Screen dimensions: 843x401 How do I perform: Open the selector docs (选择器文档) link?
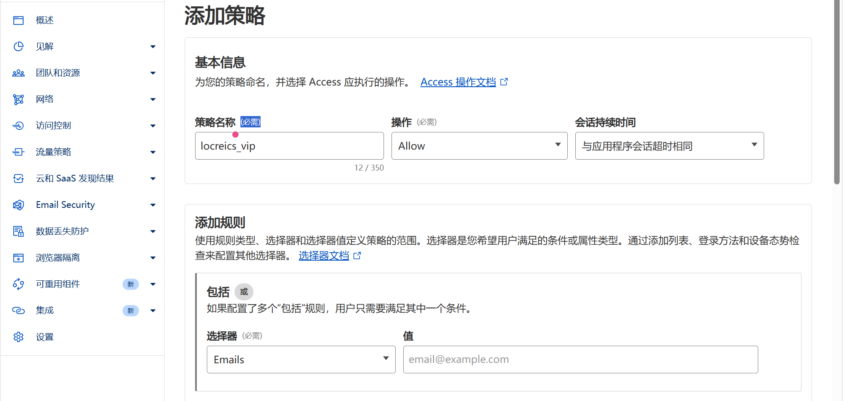tap(324, 256)
